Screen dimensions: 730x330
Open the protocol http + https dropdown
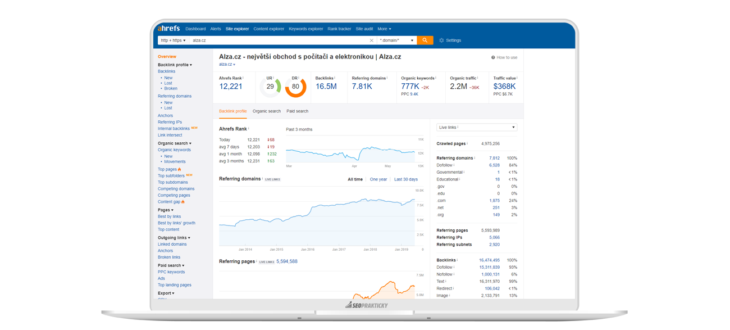[x=173, y=40]
